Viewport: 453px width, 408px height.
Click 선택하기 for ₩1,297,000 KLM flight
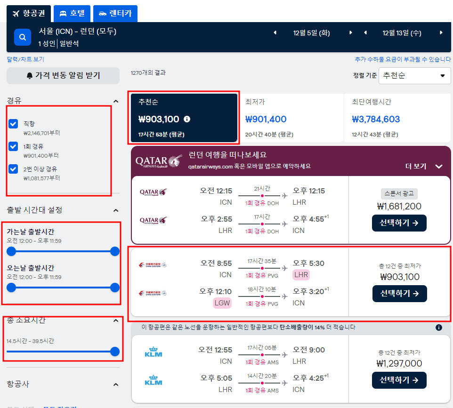399,380
